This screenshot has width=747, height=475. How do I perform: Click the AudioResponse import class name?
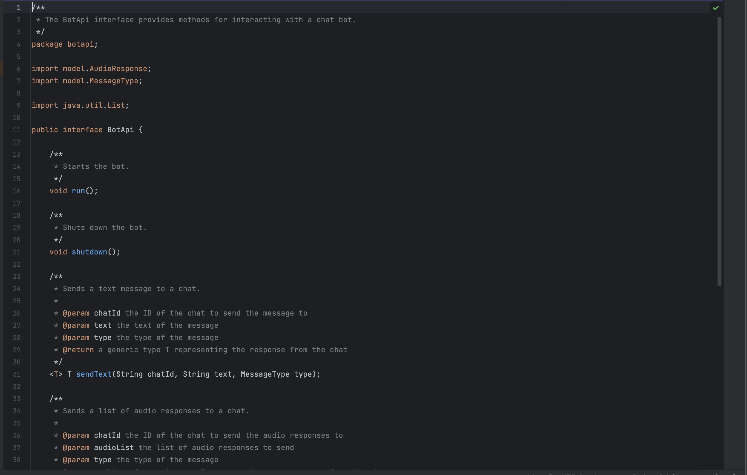coord(118,69)
